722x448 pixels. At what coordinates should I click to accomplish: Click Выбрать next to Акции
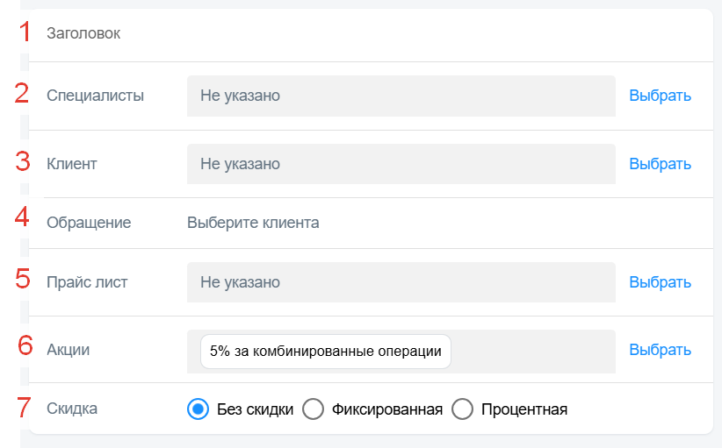tap(660, 350)
